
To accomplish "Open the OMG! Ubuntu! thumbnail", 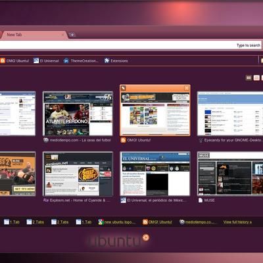I will 155,114.
